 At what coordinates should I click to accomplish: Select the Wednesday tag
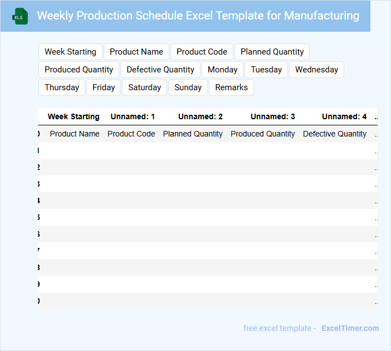pos(316,70)
